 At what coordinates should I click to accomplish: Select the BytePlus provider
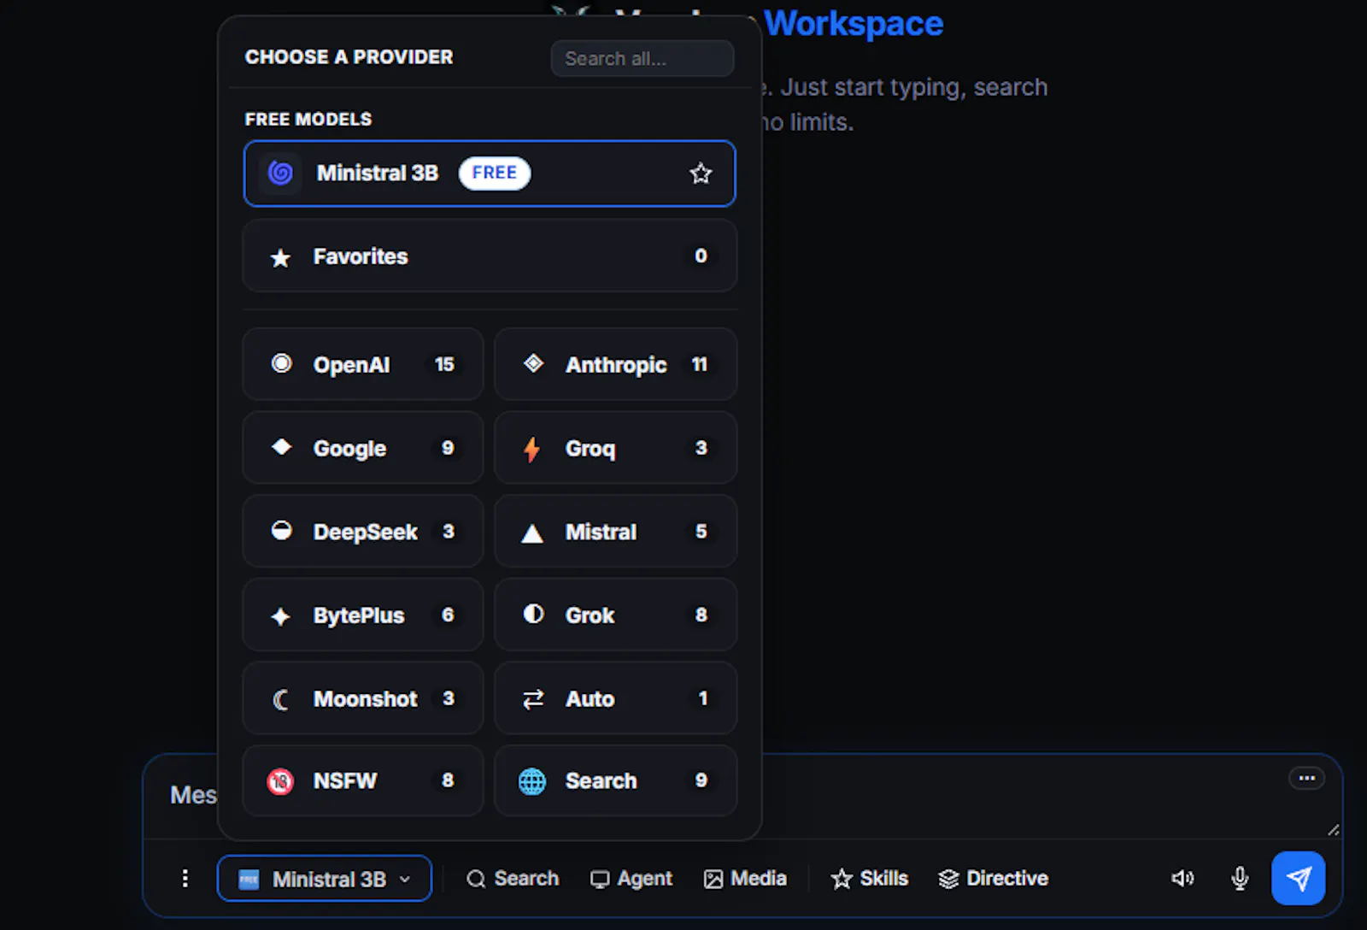pyautogui.click(x=363, y=615)
